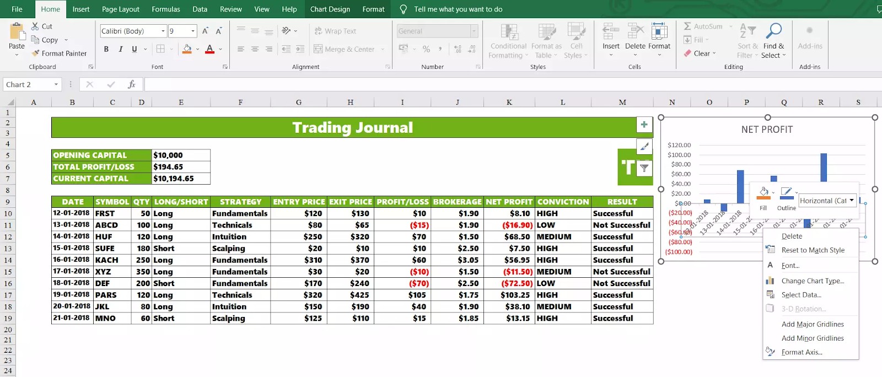Viewport: 882px width, 377px height.
Task: Expand the Name Box dropdown for Chart 2
Action: [56, 84]
